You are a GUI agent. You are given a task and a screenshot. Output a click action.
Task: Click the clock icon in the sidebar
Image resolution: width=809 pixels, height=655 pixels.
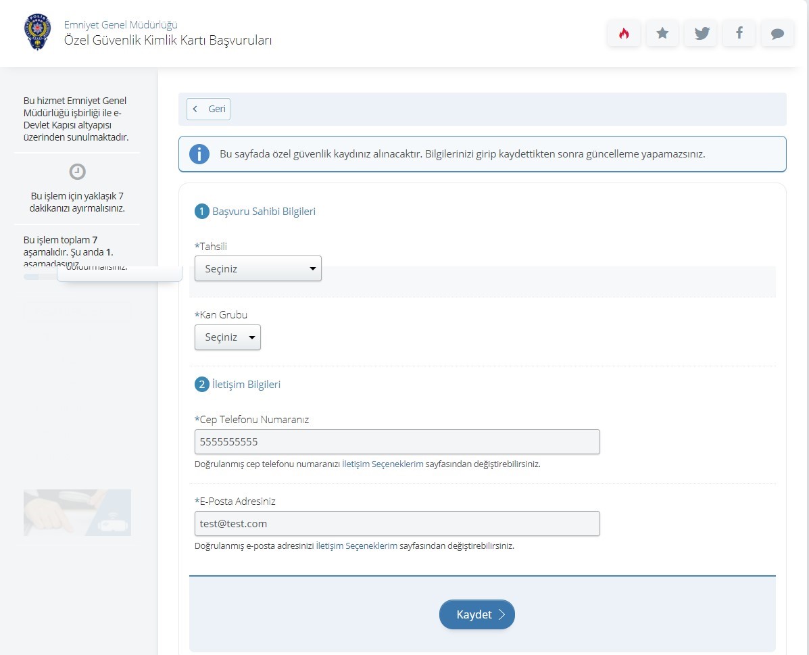[x=78, y=172]
